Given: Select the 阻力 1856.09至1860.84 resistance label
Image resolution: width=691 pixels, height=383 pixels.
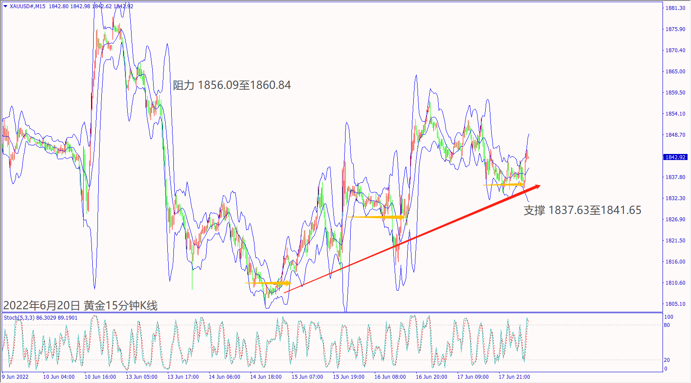Looking at the screenshot, I should point(232,85).
